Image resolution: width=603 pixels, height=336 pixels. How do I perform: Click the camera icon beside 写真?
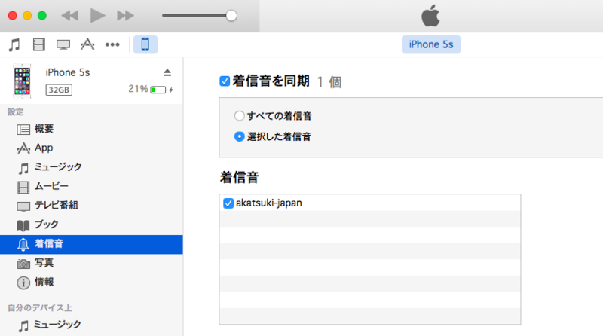pos(23,264)
